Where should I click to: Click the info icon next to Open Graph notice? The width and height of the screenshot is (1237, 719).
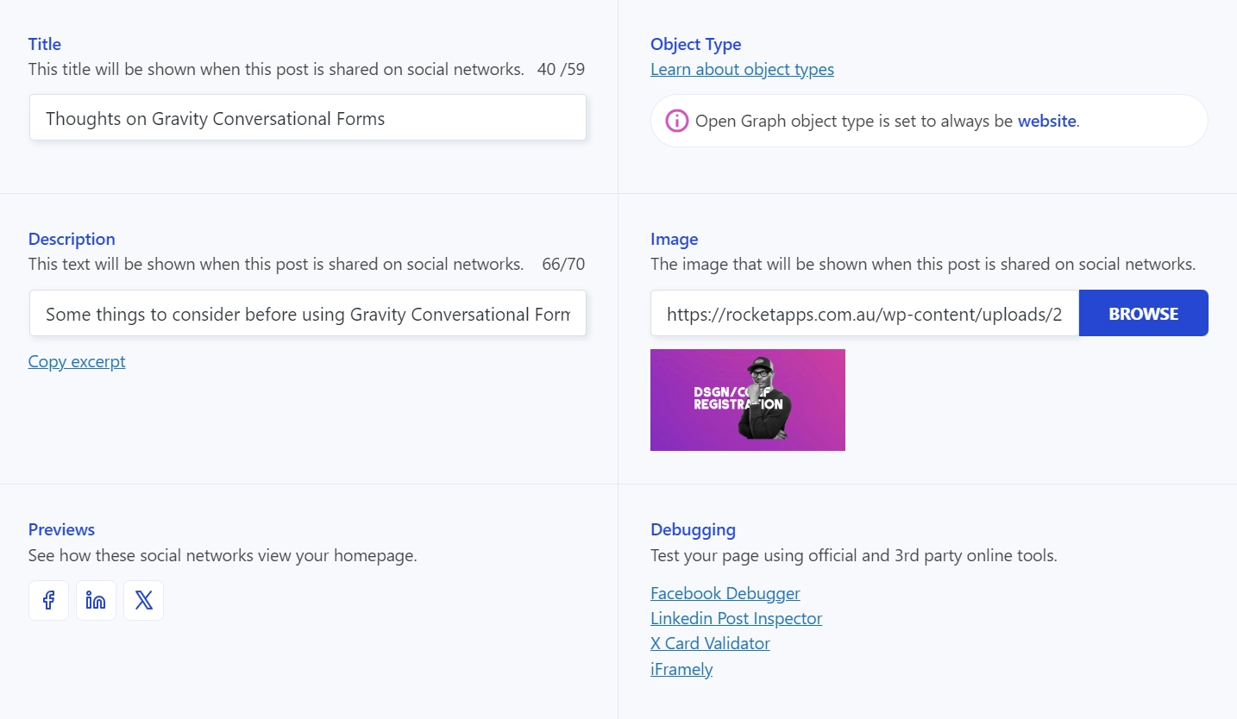click(676, 121)
